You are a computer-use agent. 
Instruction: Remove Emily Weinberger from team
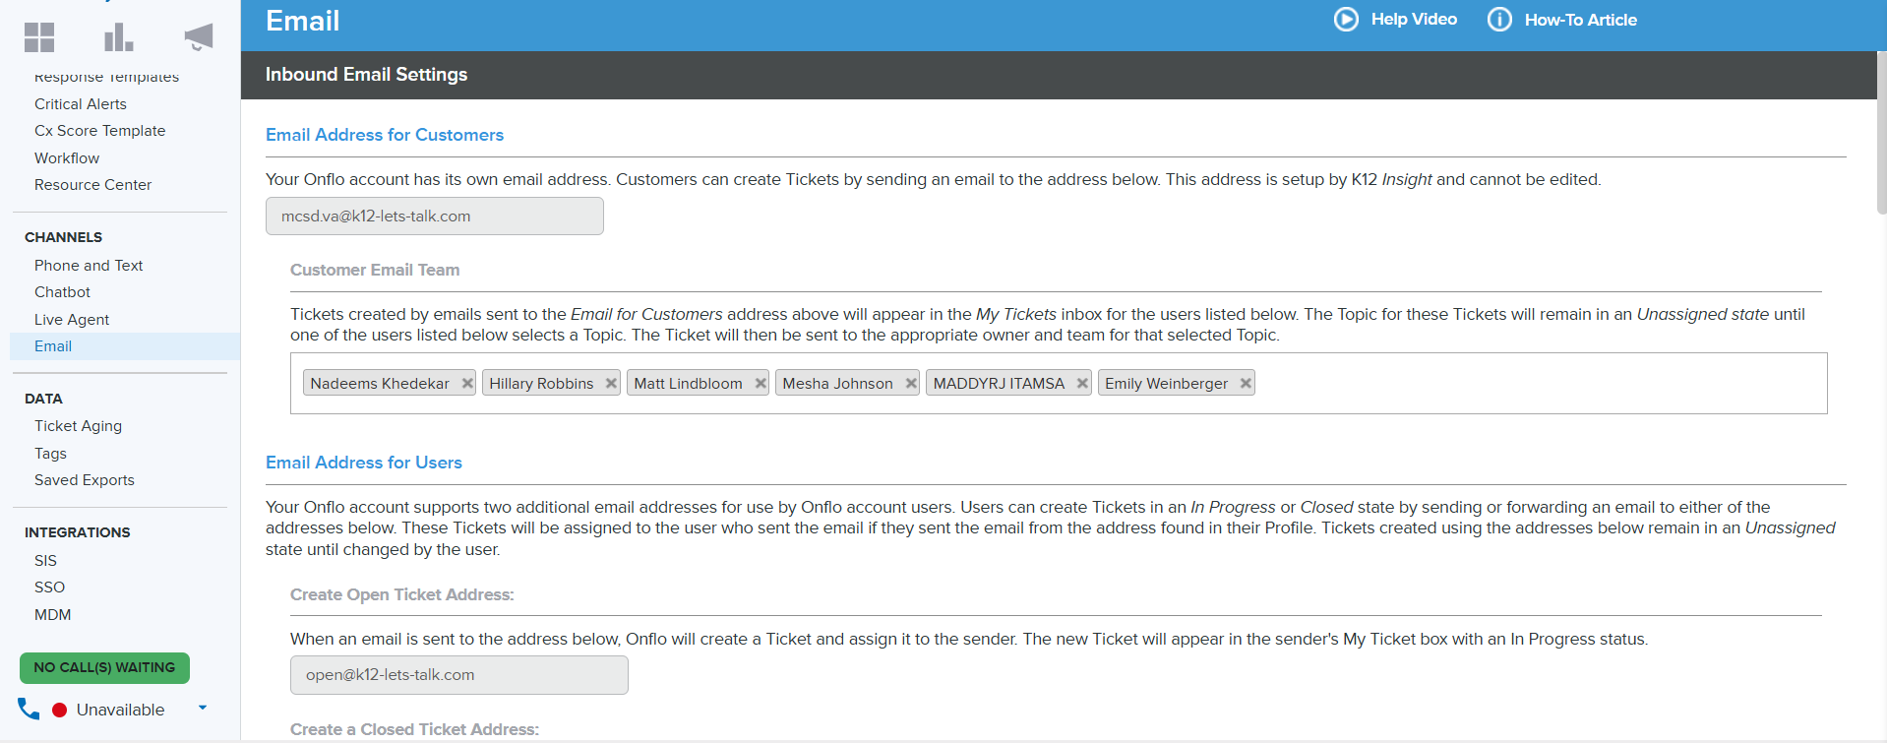(1246, 384)
